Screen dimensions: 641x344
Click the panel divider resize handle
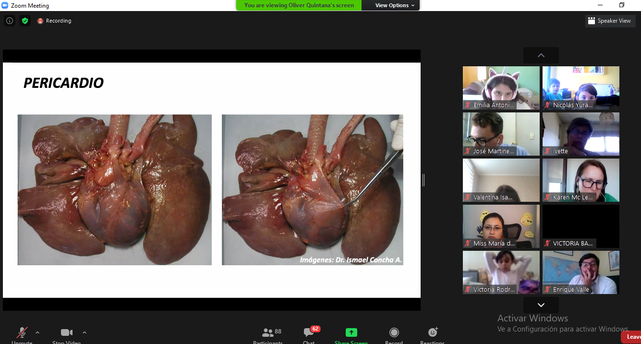tap(423, 180)
